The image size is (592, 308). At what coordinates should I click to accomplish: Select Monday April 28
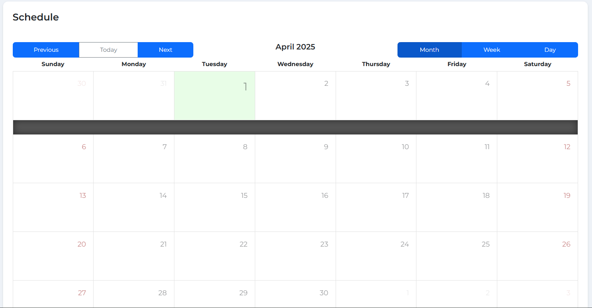(x=134, y=294)
